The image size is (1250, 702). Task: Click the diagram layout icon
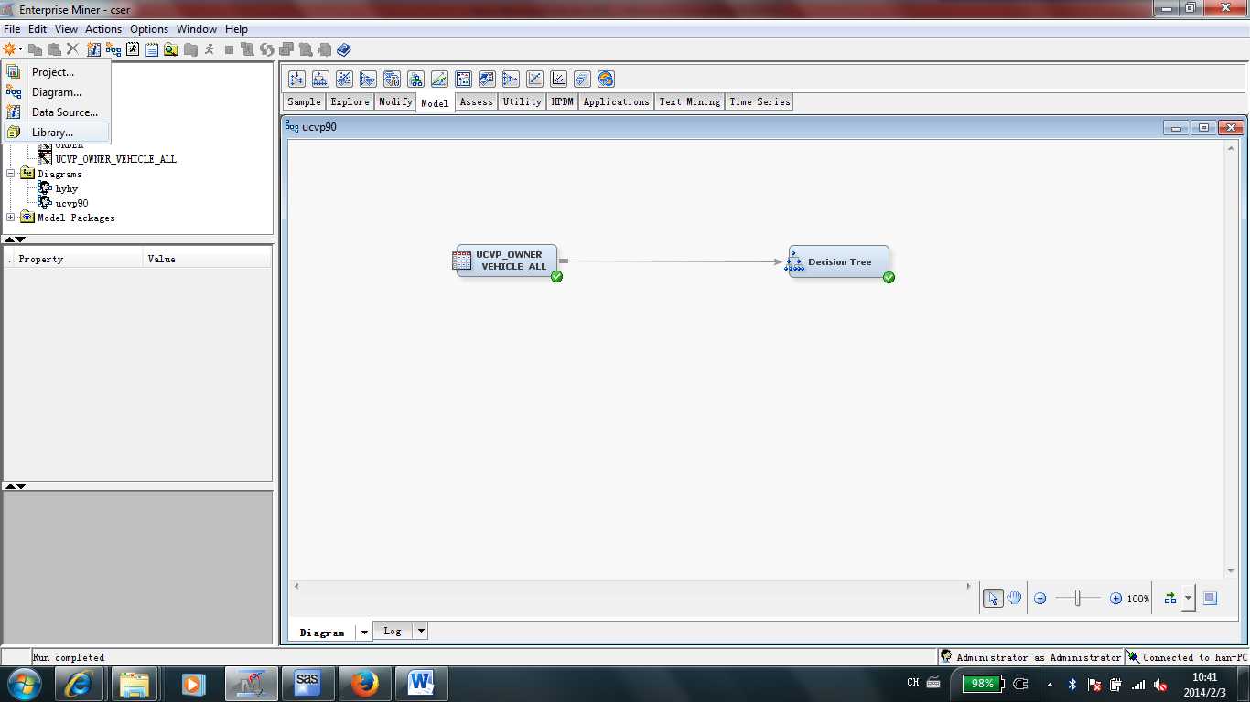coord(1169,599)
